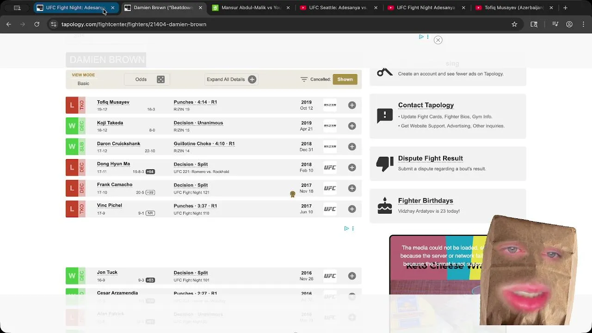Viewport: 592px width, 333px height.
Task: Click the media control icon in toolbar
Action: (555, 24)
